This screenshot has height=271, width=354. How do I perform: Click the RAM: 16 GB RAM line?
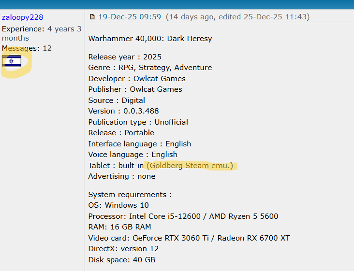119,227
